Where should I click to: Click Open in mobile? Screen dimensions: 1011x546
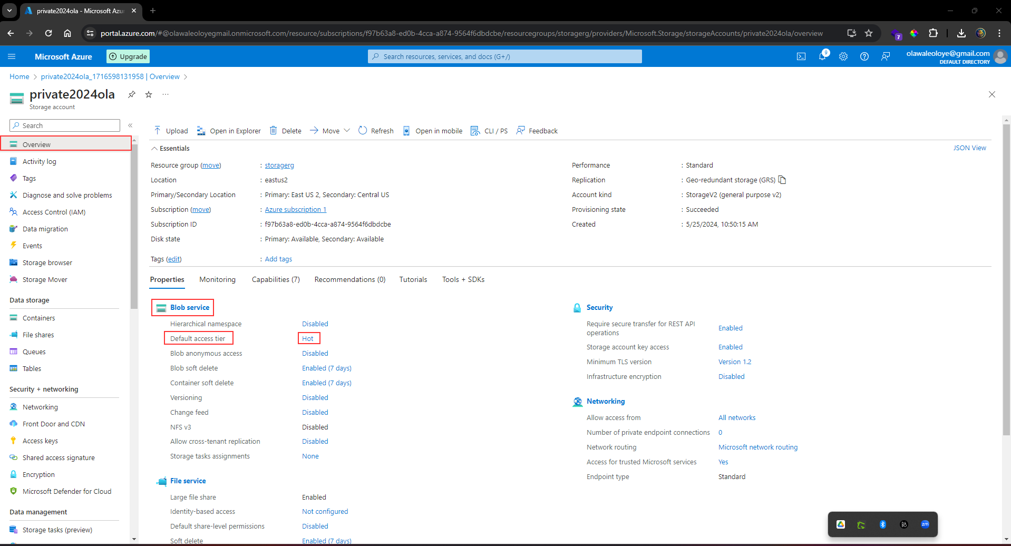click(x=433, y=131)
